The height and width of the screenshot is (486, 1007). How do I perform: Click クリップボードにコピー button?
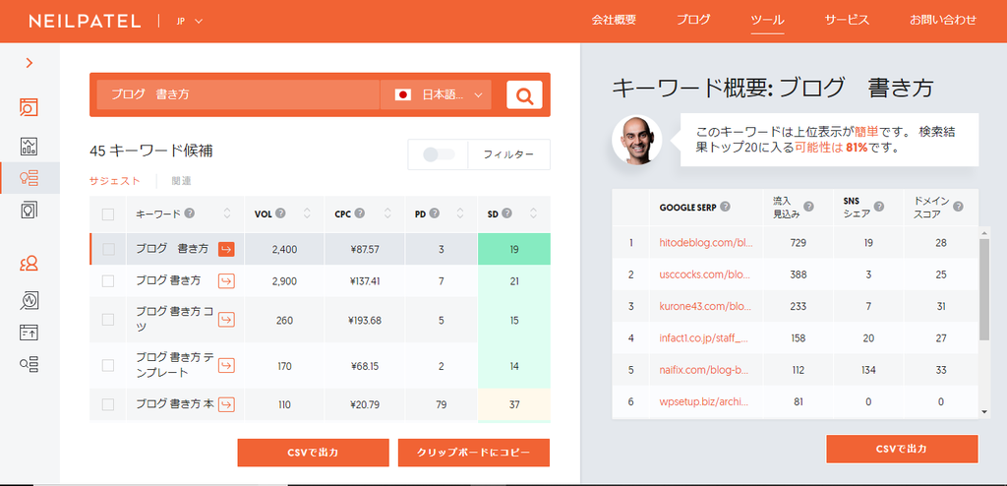tap(474, 453)
